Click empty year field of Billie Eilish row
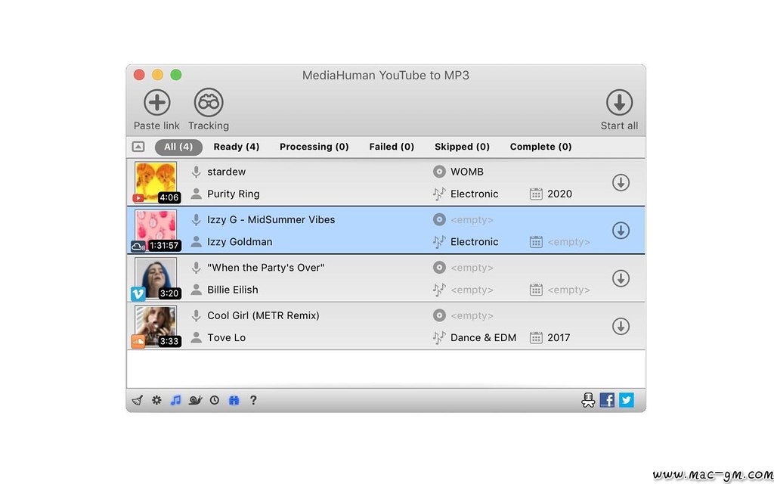Viewport: 774px width, 484px height. coord(568,290)
